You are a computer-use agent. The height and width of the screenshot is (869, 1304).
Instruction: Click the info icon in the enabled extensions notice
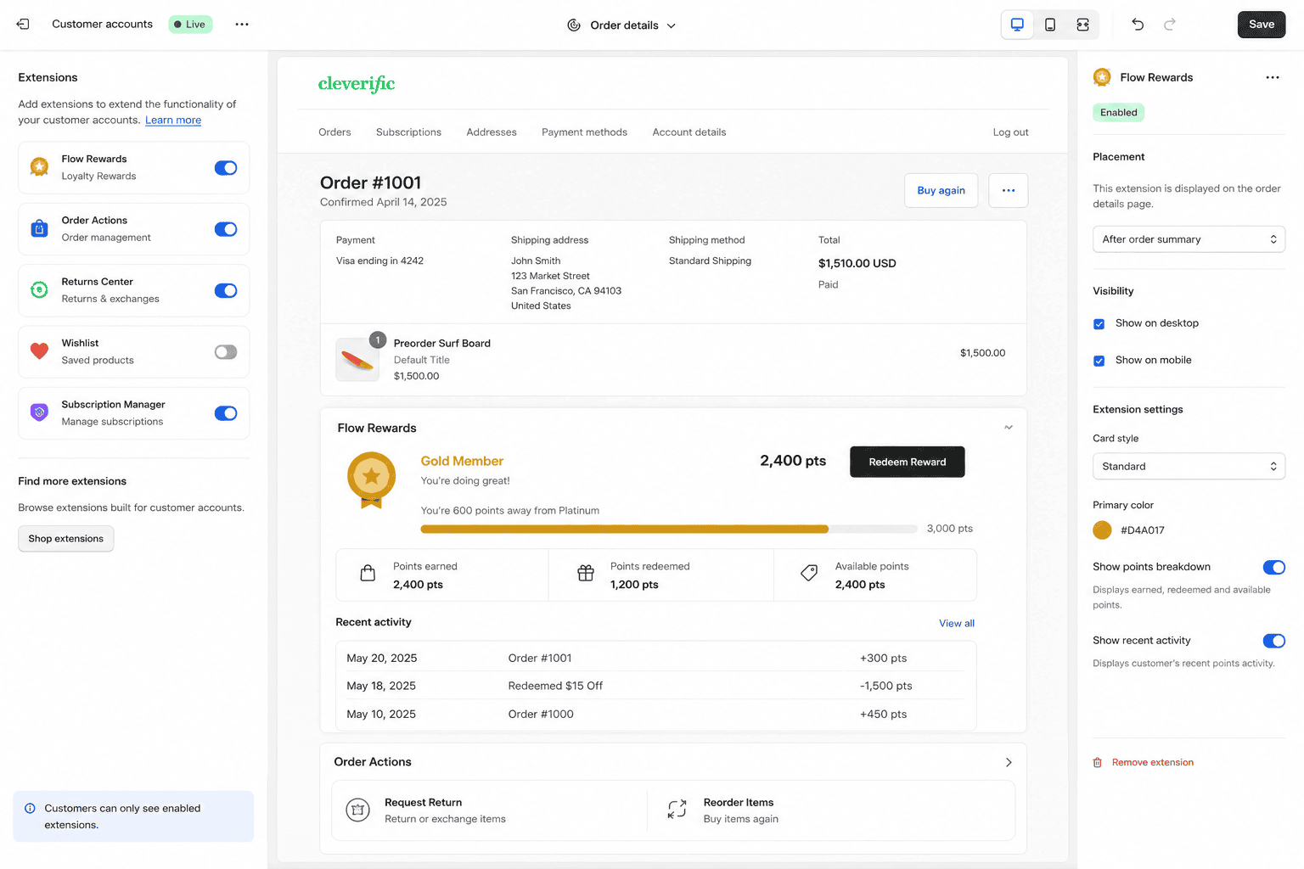[30, 809]
